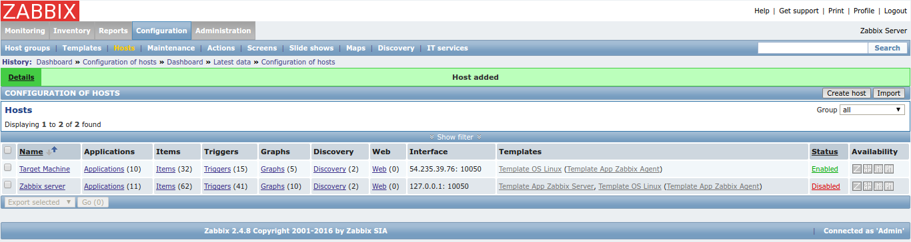Go to Actions submenu
The height and width of the screenshot is (242, 911).
221,48
